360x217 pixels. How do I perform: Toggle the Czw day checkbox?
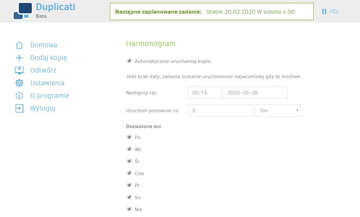tap(129, 173)
